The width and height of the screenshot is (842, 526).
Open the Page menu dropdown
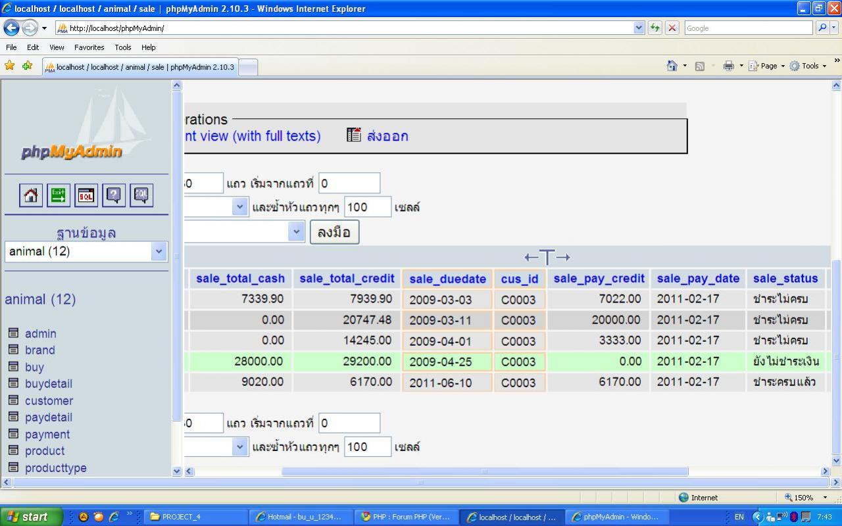767,66
